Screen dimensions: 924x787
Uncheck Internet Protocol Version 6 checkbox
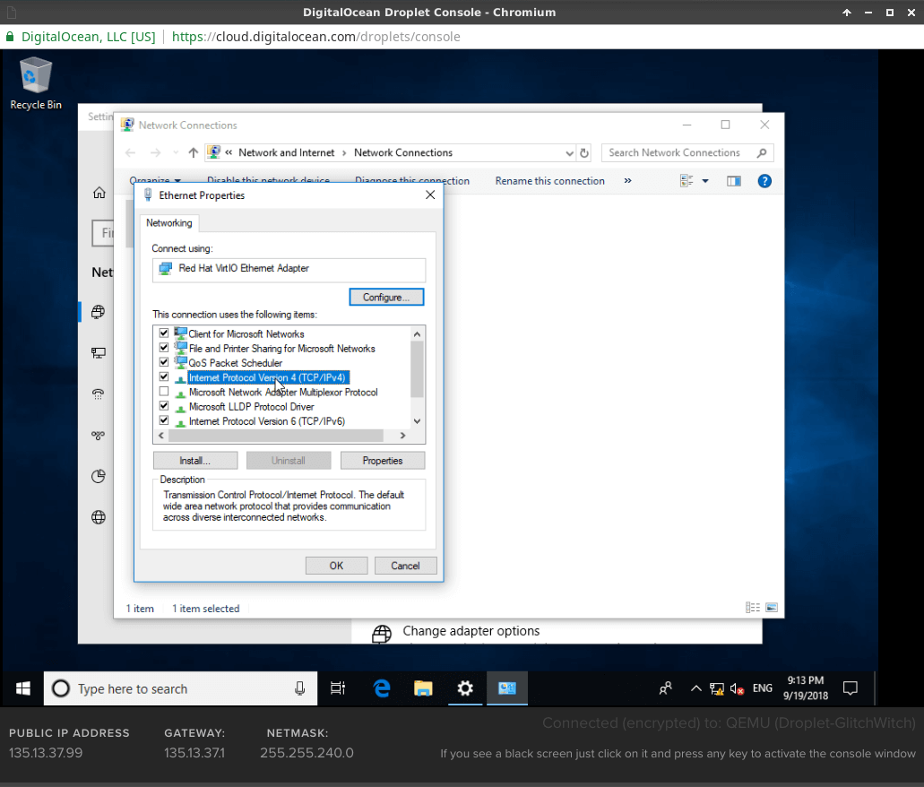pos(164,420)
